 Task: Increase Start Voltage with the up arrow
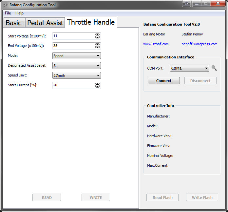[x=97, y=35]
